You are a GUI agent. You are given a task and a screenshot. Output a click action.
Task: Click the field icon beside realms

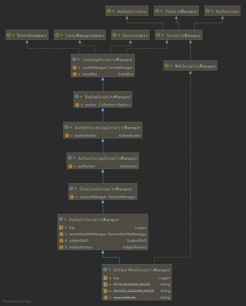[77, 105]
